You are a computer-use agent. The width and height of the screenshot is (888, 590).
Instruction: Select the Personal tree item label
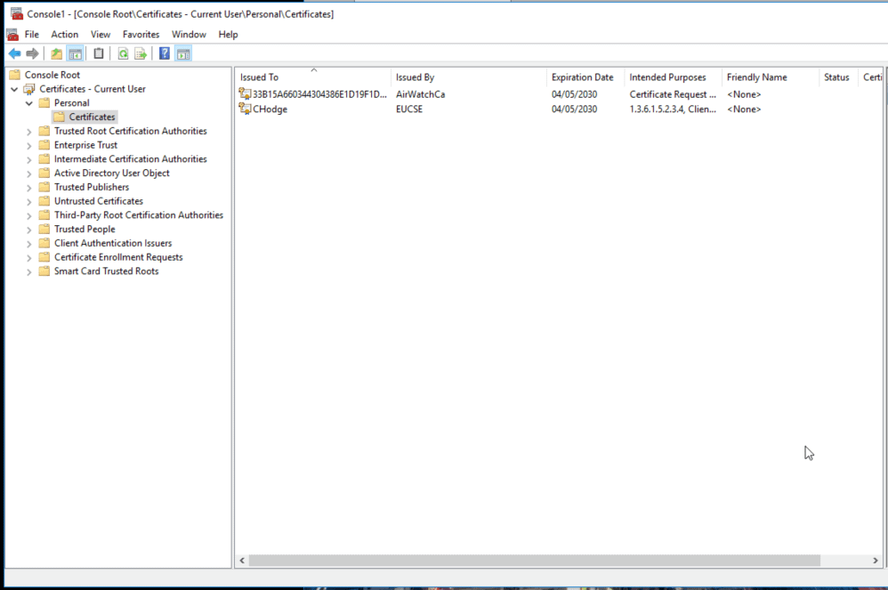(x=71, y=103)
